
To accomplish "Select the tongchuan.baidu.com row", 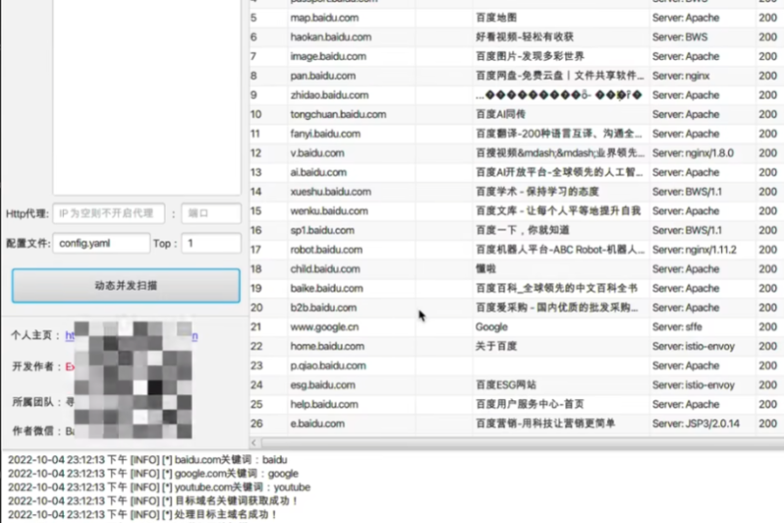I will (517, 114).
